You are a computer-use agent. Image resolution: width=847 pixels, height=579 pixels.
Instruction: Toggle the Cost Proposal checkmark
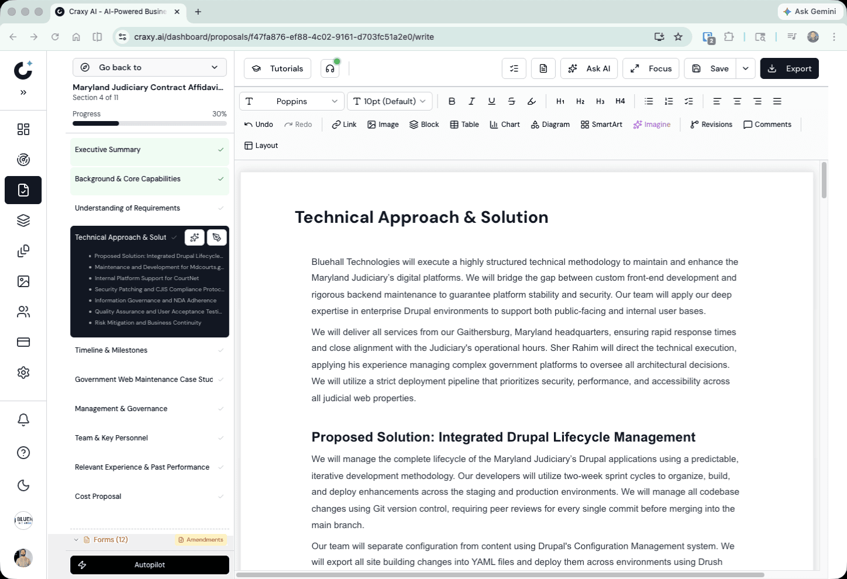(221, 497)
